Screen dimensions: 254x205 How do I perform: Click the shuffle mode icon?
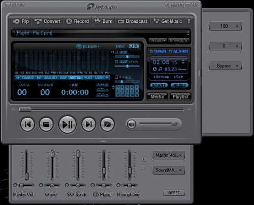(103, 94)
